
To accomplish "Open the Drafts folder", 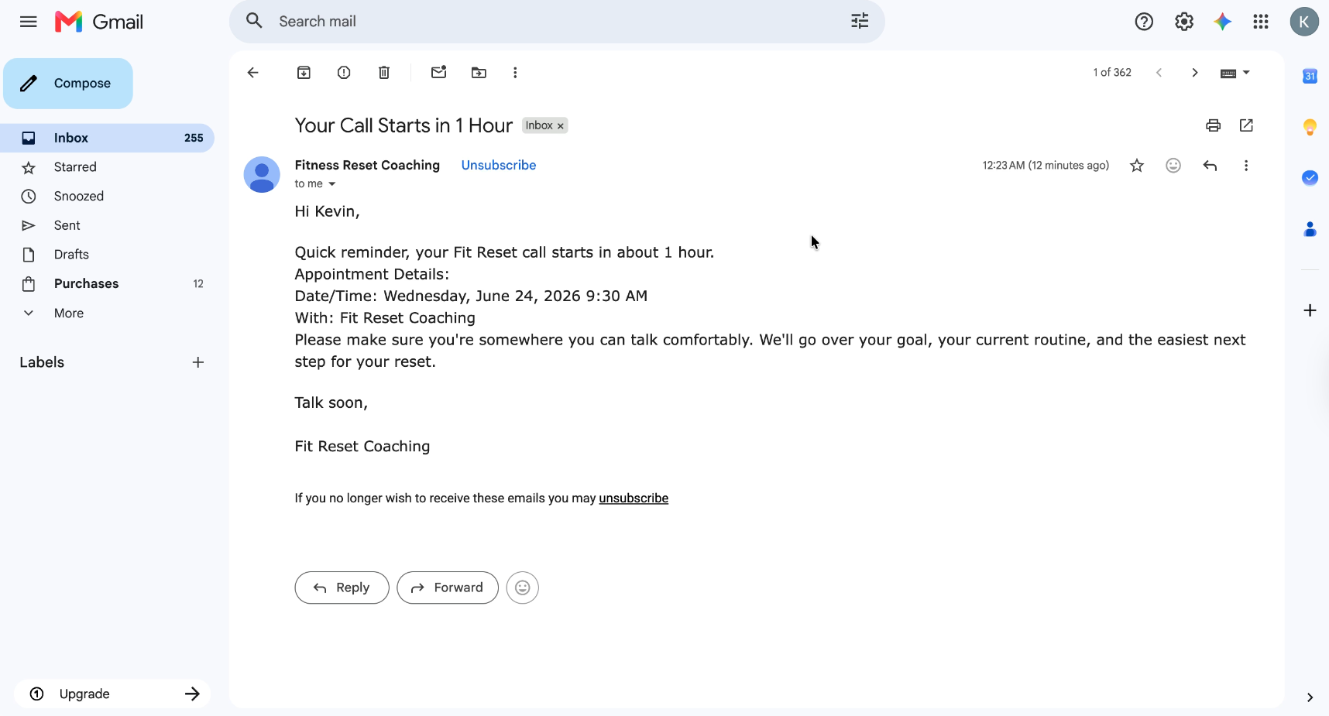I will (x=107, y=255).
